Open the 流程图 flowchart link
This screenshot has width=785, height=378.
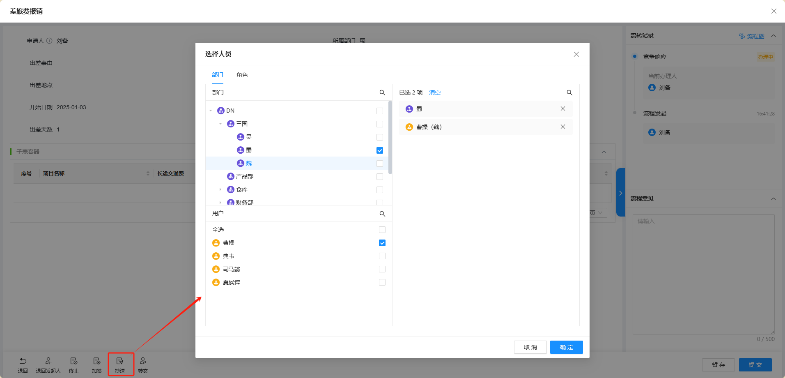[752, 36]
